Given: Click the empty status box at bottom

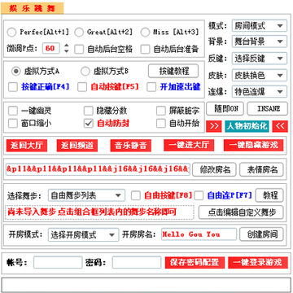Looking at the screenshot, I should click(x=146, y=284).
